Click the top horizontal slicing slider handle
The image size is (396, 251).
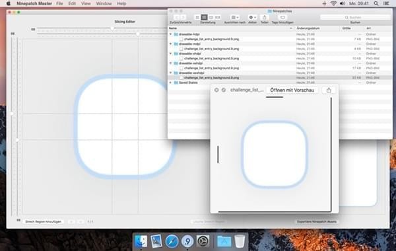112,28
